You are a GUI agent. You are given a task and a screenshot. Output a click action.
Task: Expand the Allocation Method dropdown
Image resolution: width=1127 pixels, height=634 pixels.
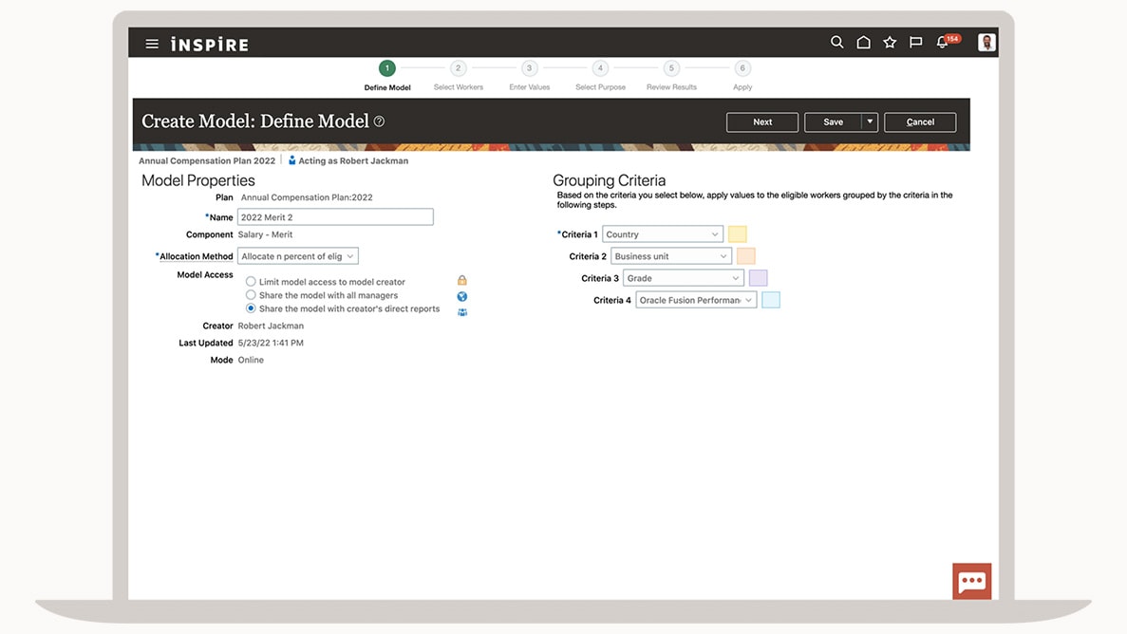[297, 256]
